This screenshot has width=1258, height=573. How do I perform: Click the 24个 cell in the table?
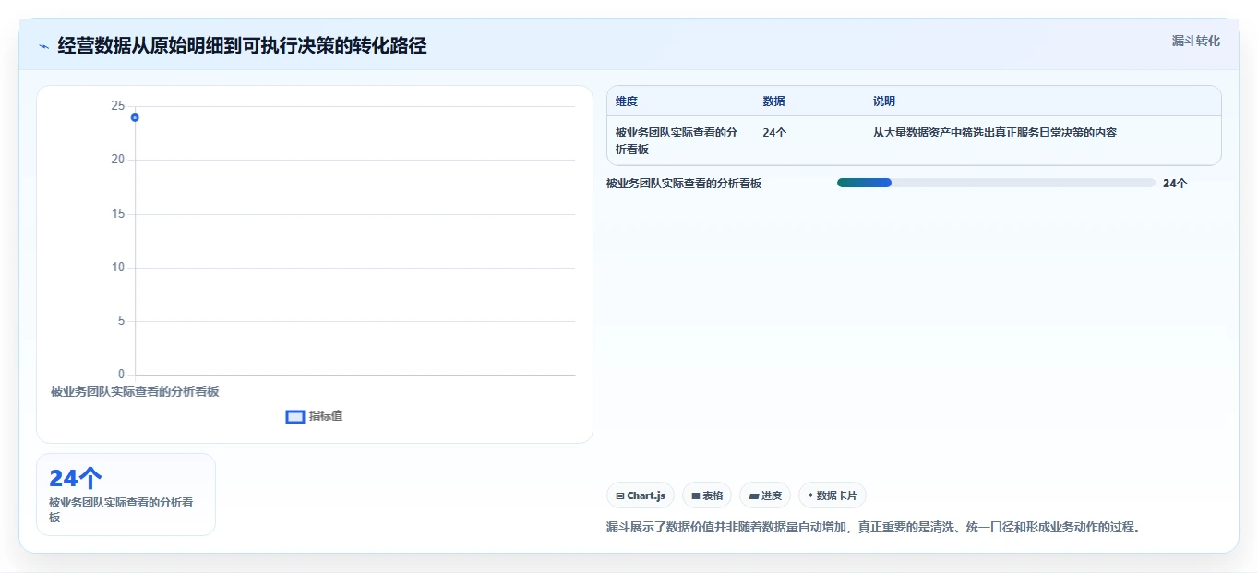pyautogui.click(x=774, y=133)
